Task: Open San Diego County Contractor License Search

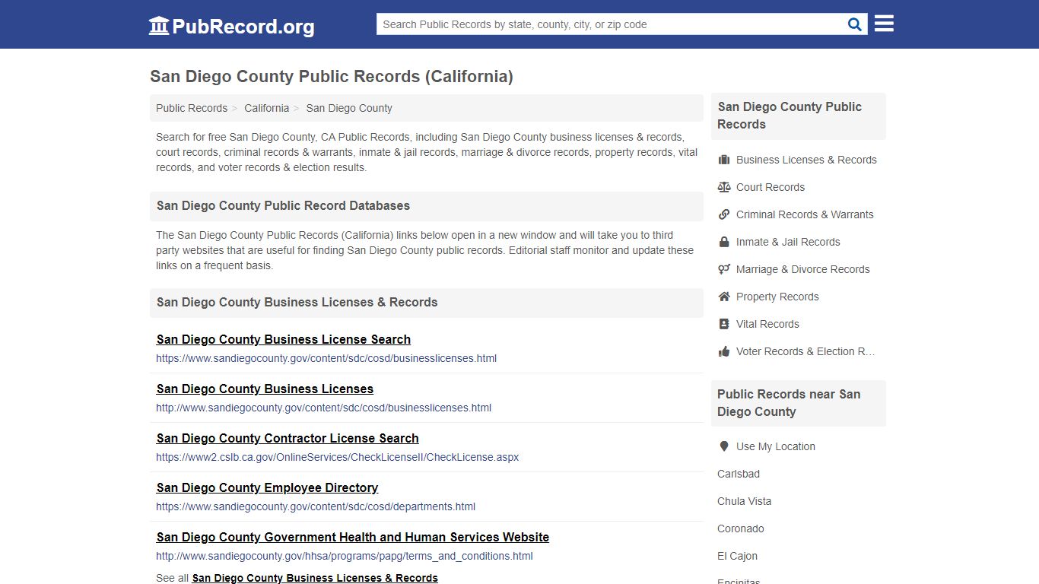Action: pyautogui.click(x=288, y=438)
